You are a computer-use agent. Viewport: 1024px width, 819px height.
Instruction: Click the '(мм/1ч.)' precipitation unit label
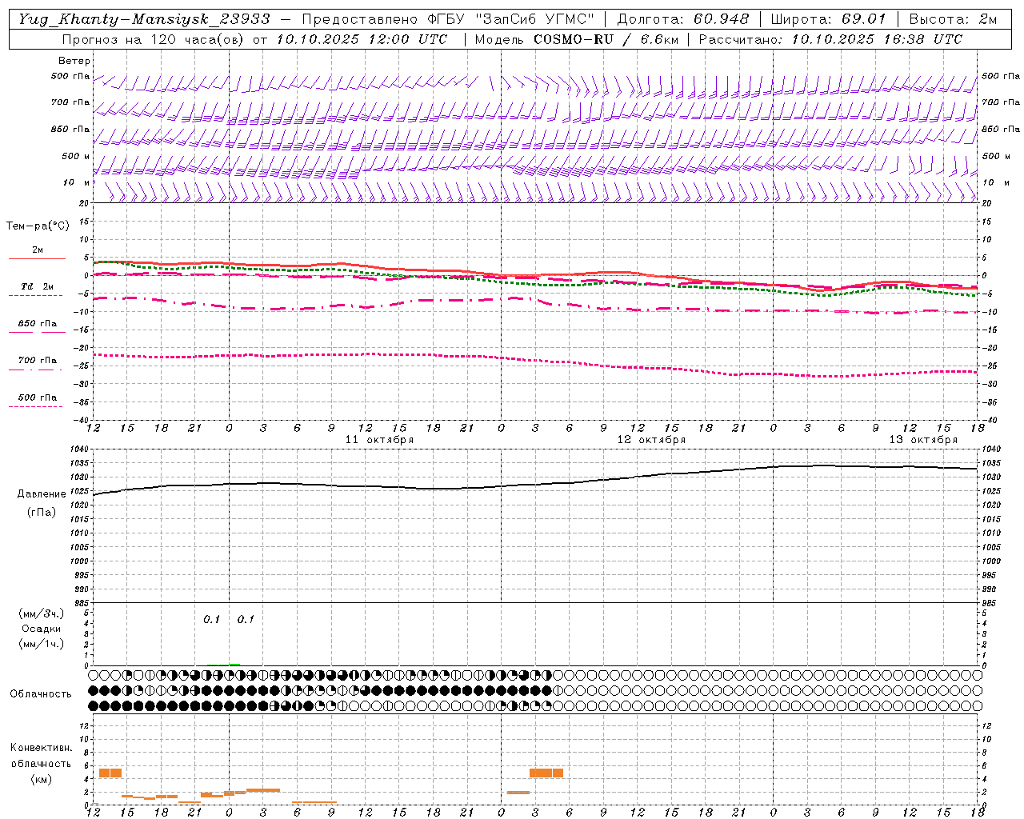coord(42,644)
